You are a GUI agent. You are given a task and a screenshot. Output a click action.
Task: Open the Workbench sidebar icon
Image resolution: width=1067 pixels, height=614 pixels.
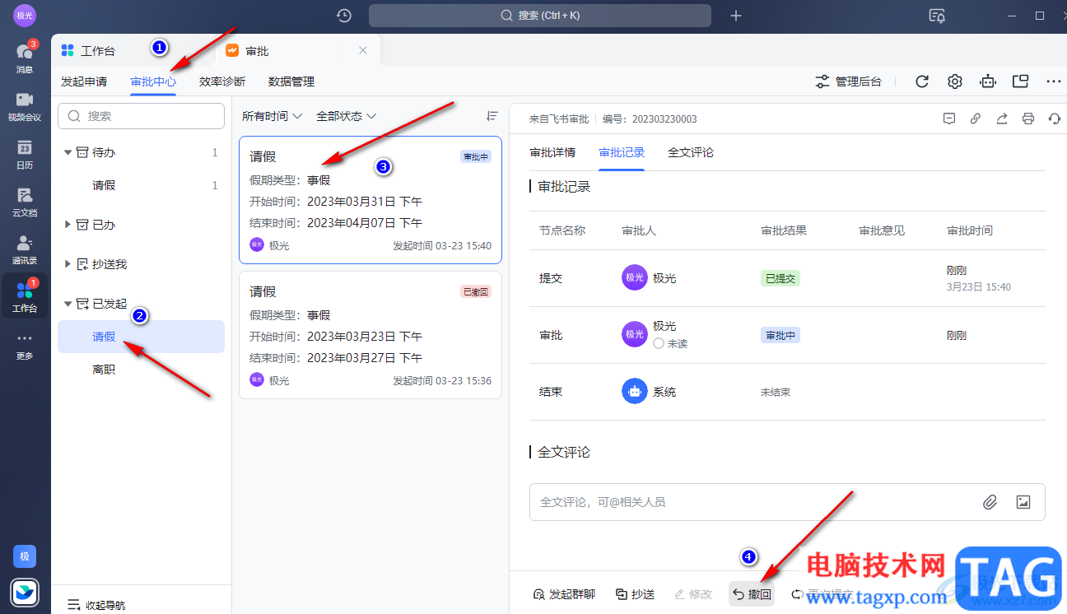point(25,297)
